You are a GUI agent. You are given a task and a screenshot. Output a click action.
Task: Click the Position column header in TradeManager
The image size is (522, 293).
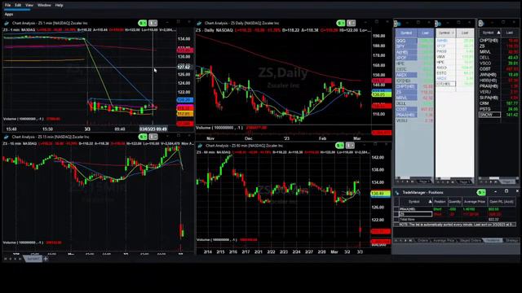[x=440, y=202]
